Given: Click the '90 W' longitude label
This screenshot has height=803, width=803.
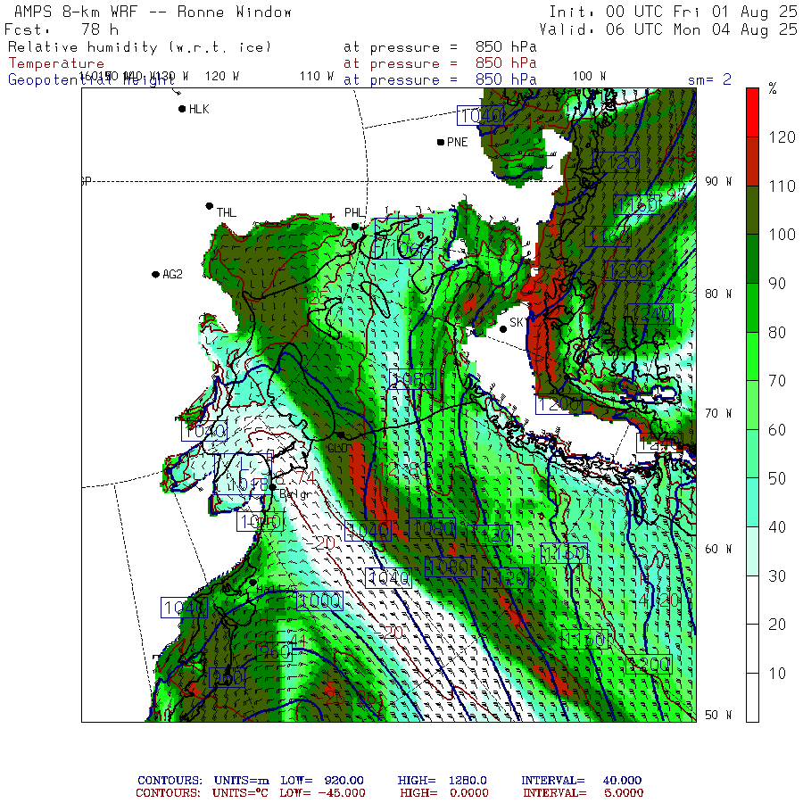Looking at the screenshot, I should [x=718, y=181].
